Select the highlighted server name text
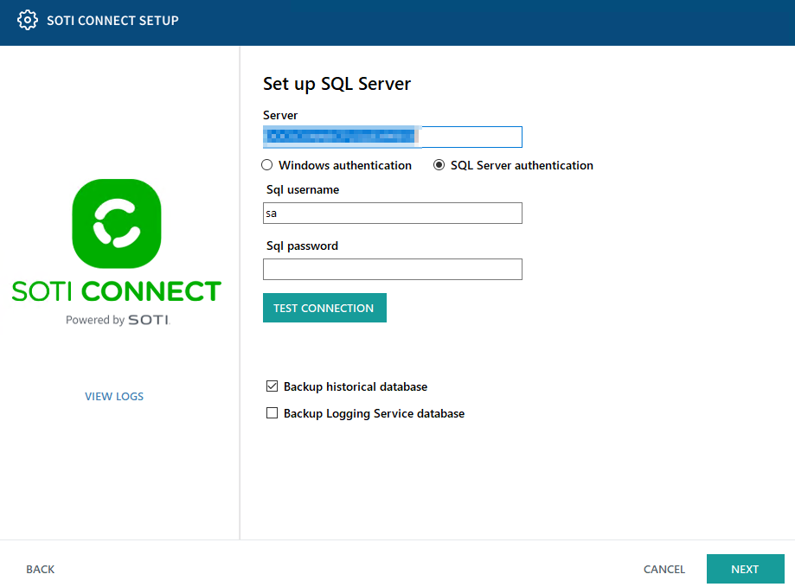Viewport: 795px width, 587px height. (339, 136)
